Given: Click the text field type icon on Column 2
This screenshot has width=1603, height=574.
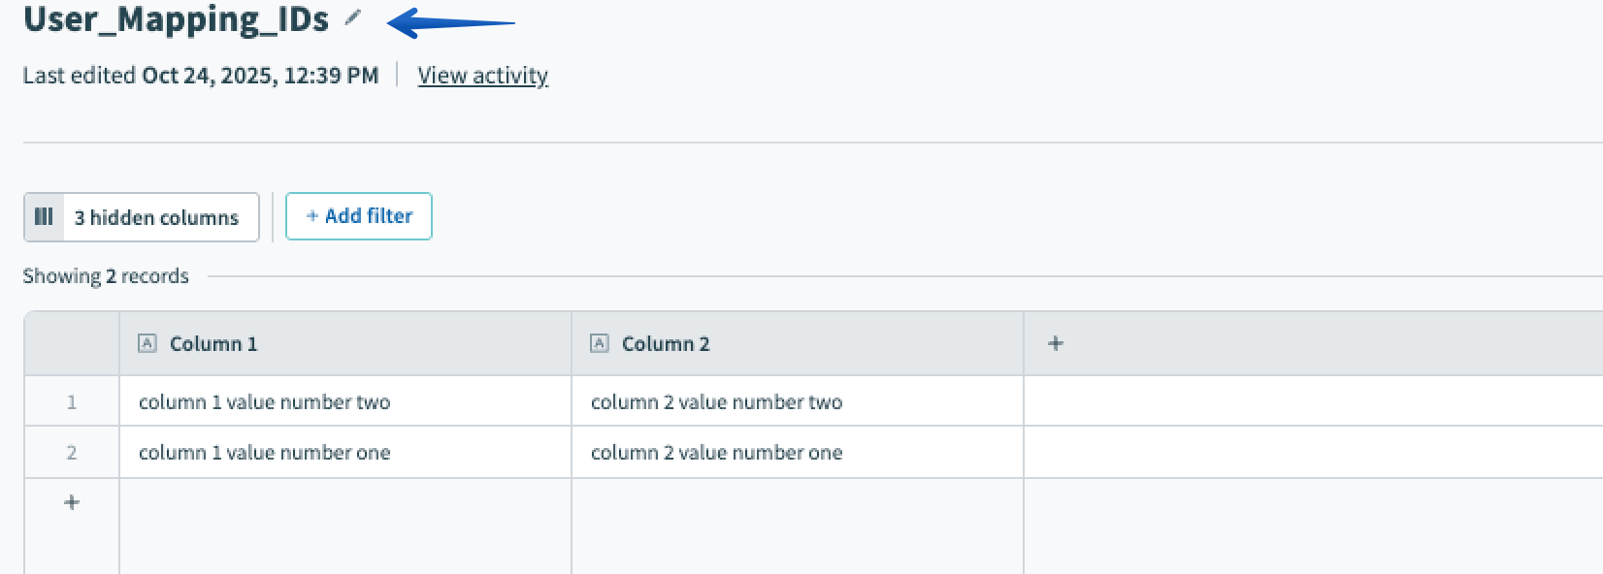Looking at the screenshot, I should [599, 342].
